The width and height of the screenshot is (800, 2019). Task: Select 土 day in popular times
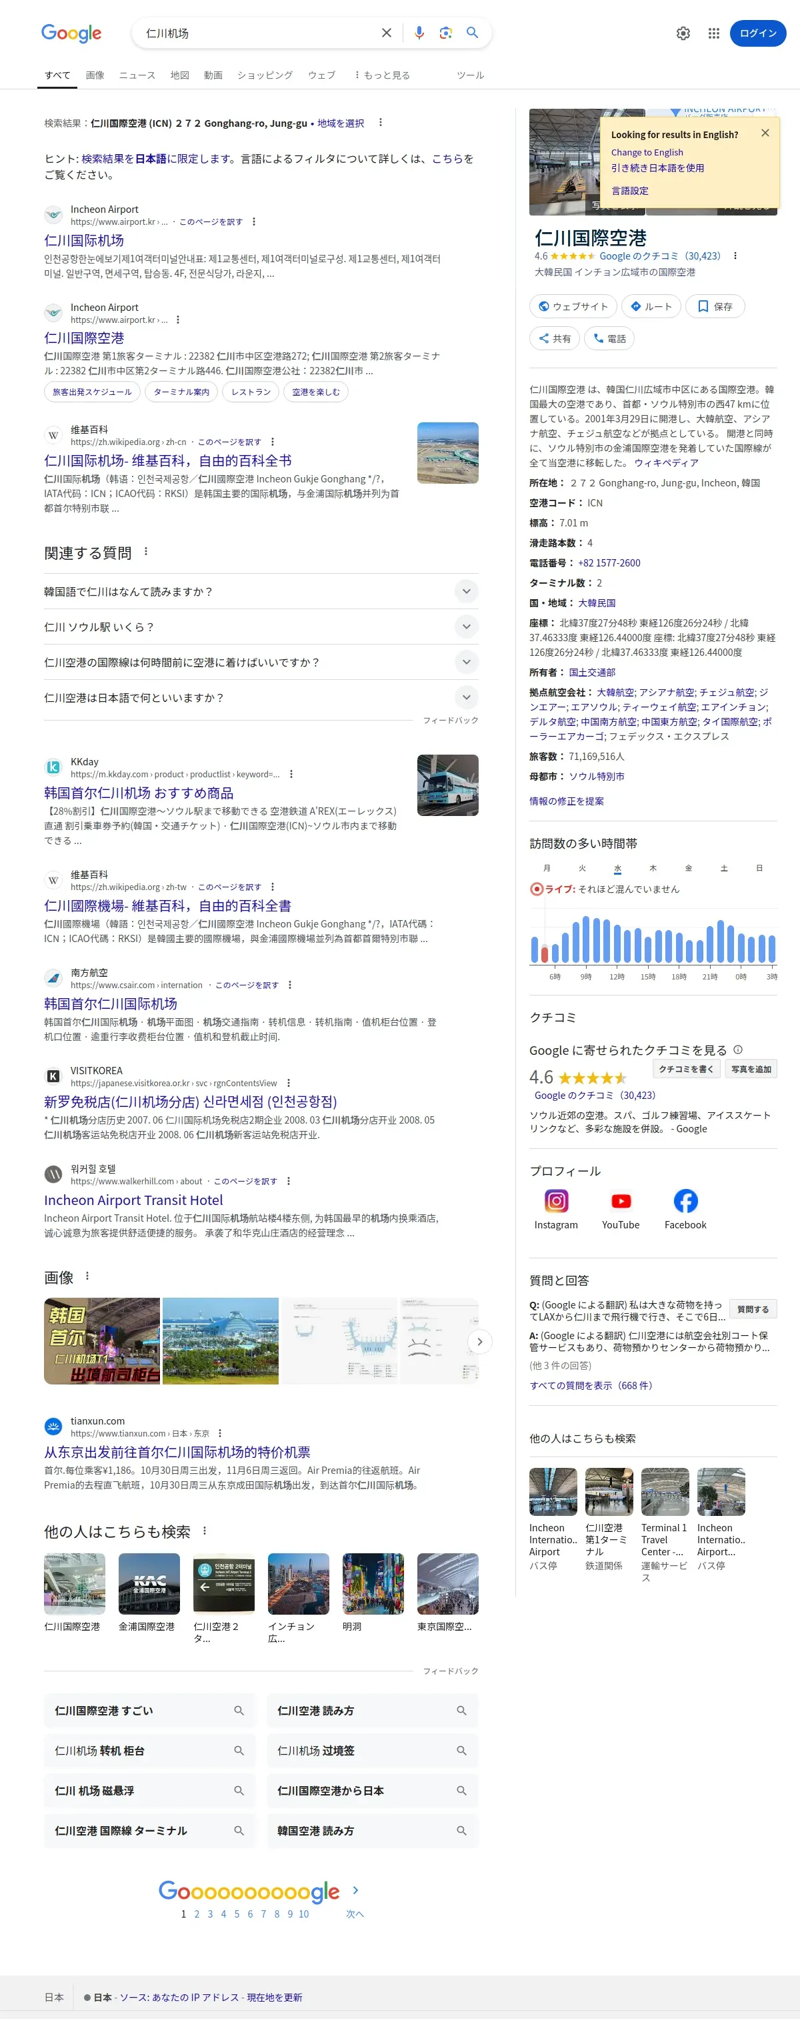click(x=724, y=869)
